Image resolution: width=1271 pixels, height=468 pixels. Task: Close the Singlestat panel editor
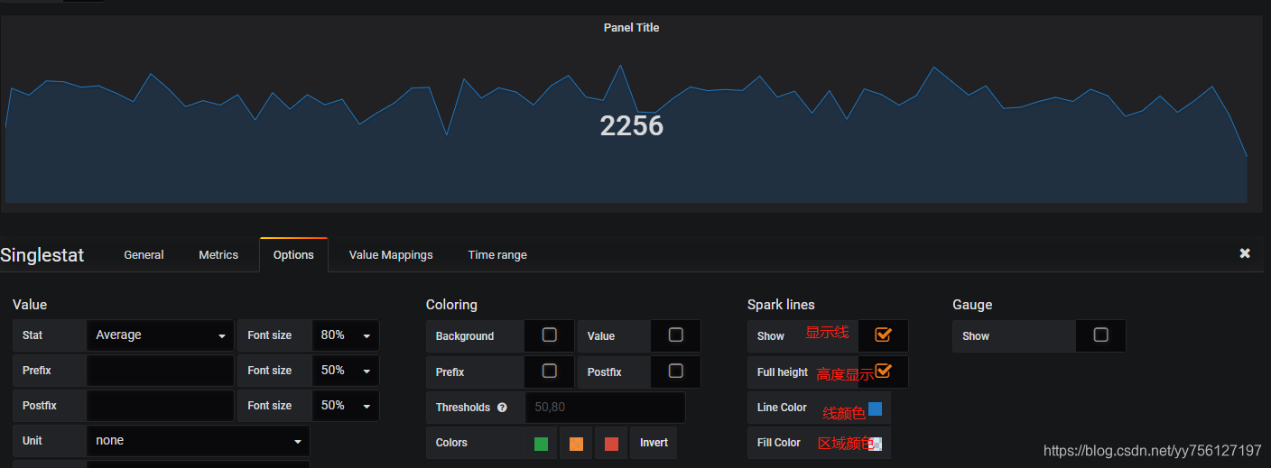pyautogui.click(x=1245, y=253)
